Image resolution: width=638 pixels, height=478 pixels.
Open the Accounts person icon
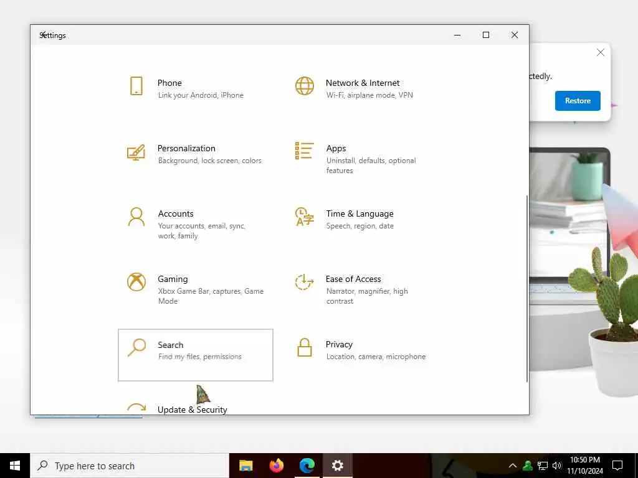click(136, 217)
